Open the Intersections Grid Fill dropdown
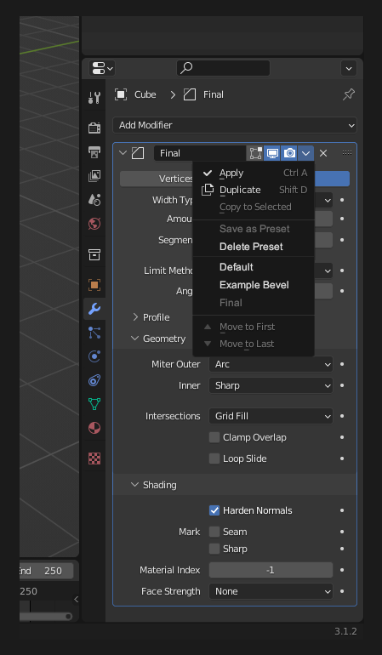The height and width of the screenshot is (655, 382). tap(271, 416)
